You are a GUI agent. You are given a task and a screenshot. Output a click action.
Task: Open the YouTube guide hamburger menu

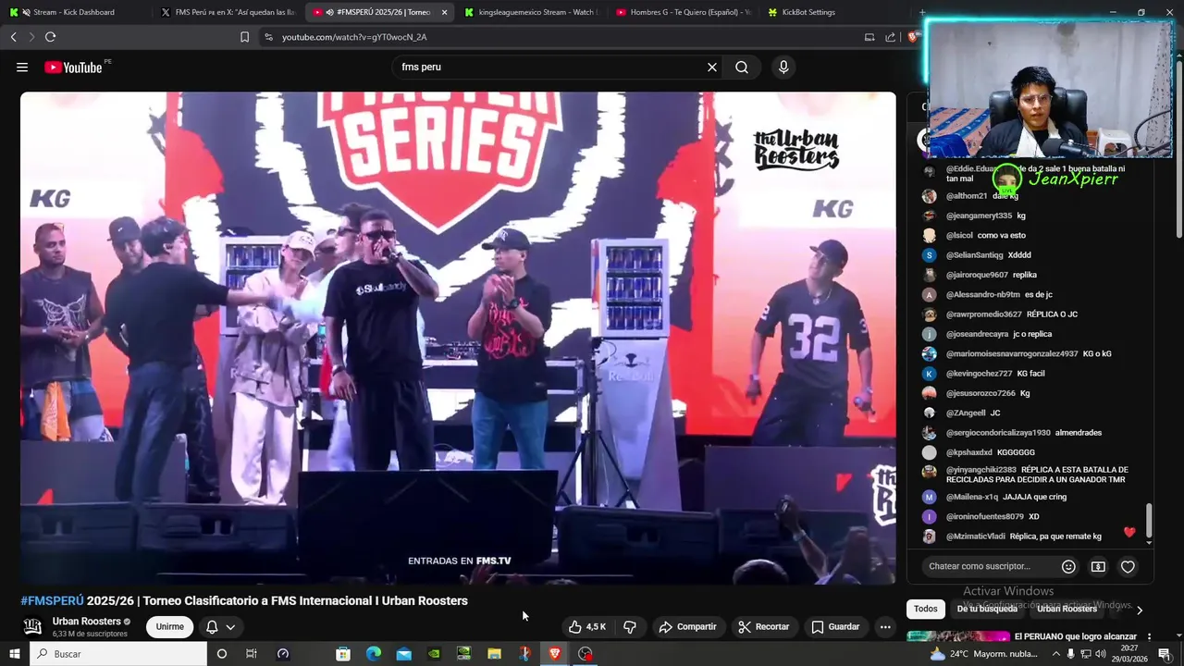tap(22, 68)
